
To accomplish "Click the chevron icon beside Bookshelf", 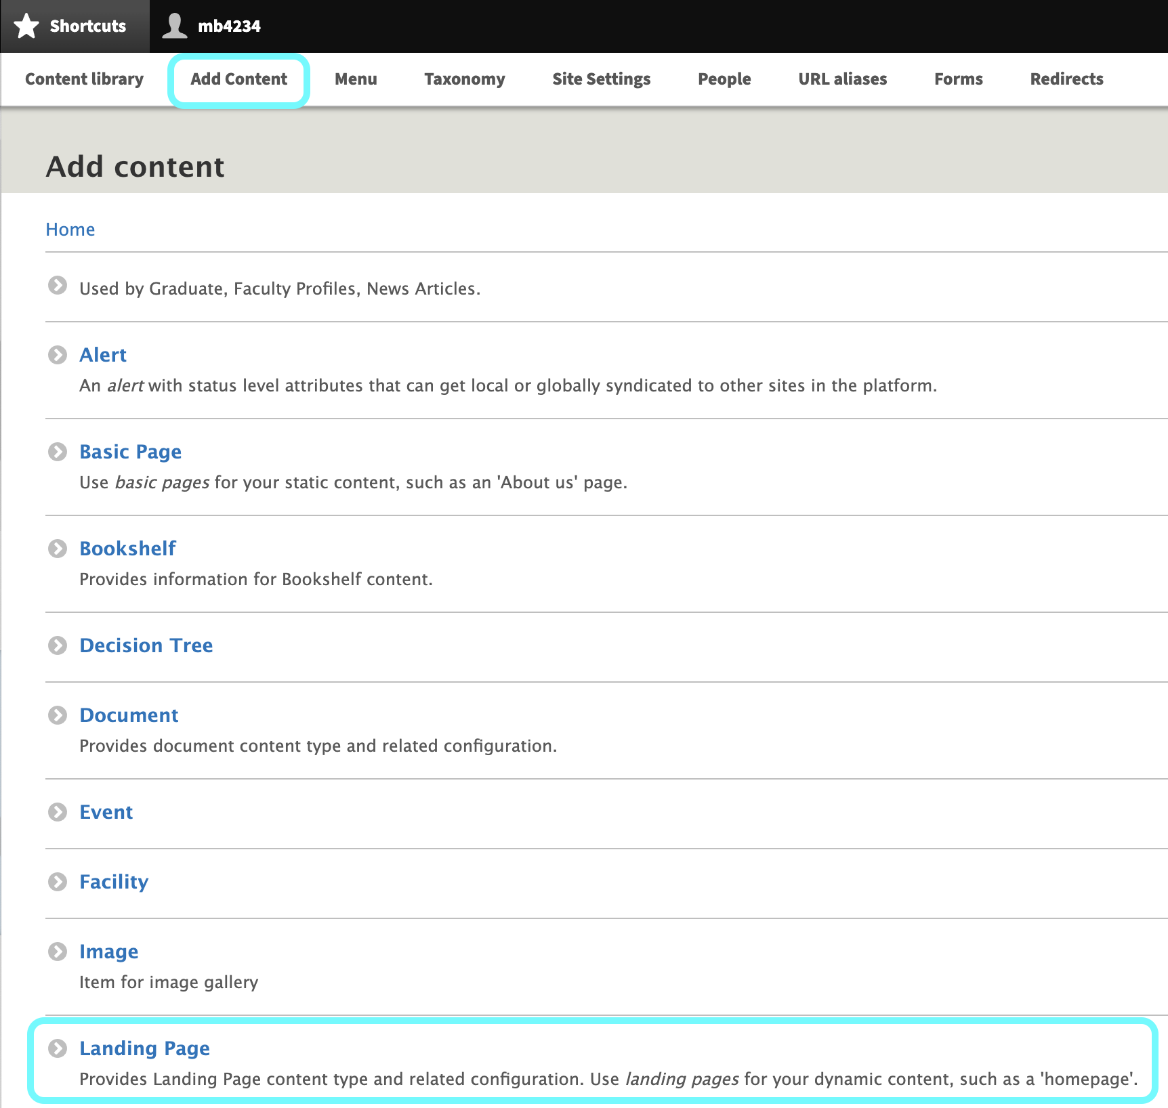I will (58, 549).
